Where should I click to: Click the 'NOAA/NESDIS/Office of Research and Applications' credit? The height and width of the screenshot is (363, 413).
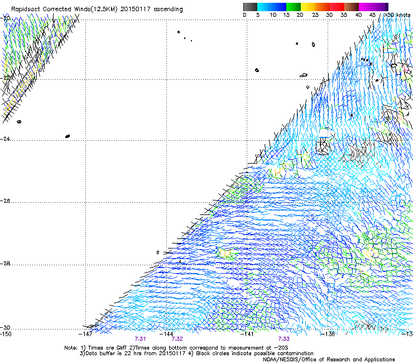tap(329, 360)
